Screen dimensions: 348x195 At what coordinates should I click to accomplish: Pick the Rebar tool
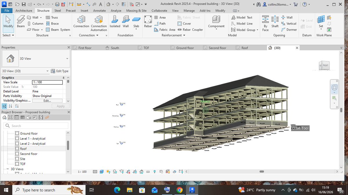pyautogui.click(x=148, y=21)
